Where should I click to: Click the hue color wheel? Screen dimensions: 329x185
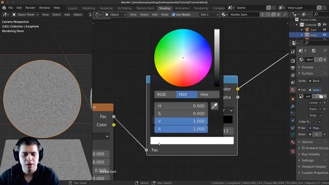183,58
